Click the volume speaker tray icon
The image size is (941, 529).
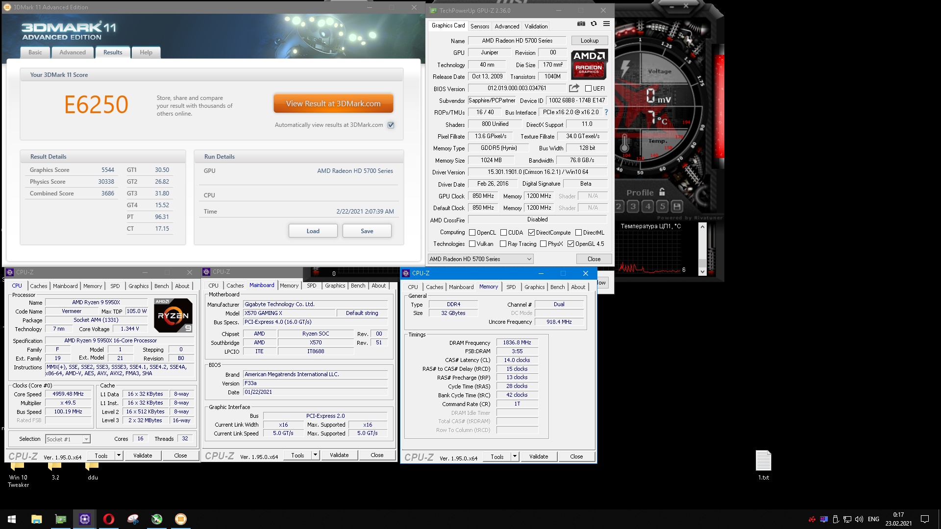tap(859, 519)
